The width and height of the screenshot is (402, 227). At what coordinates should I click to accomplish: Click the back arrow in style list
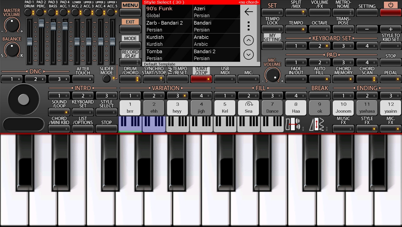[x=248, y=12]
